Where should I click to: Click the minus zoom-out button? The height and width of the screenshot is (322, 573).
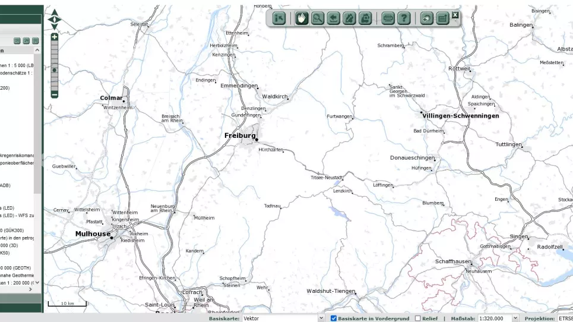tap(54, 94)
